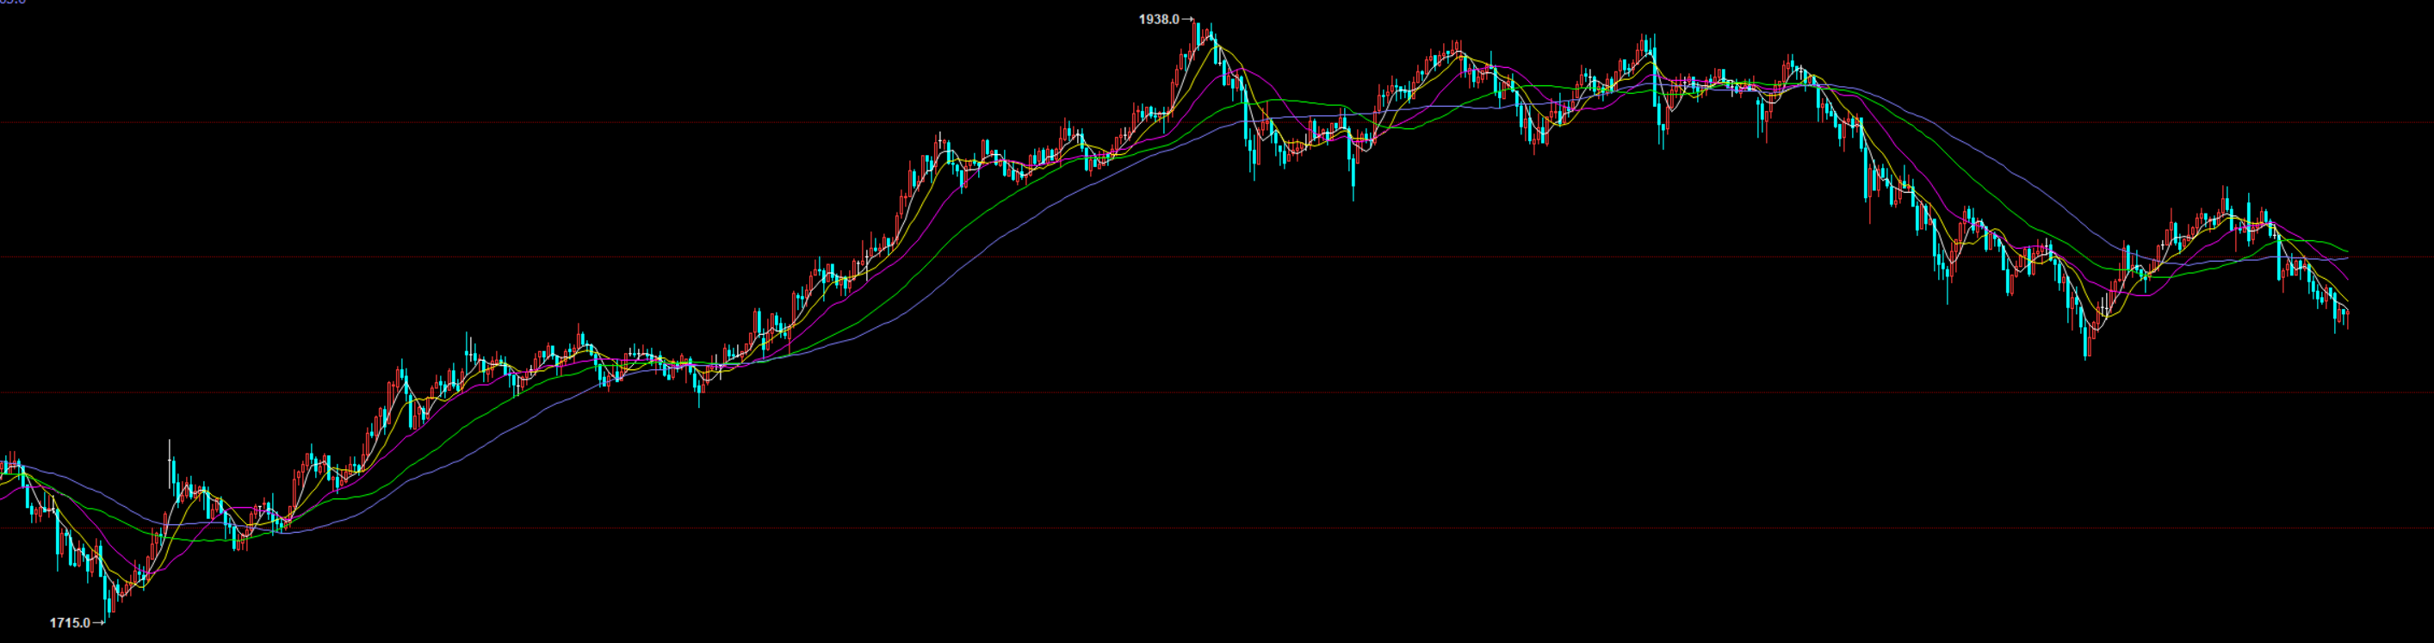Click the last candlestick at the chart's right end
This screenshot has height=643, width=2434.
(2347, 316)
